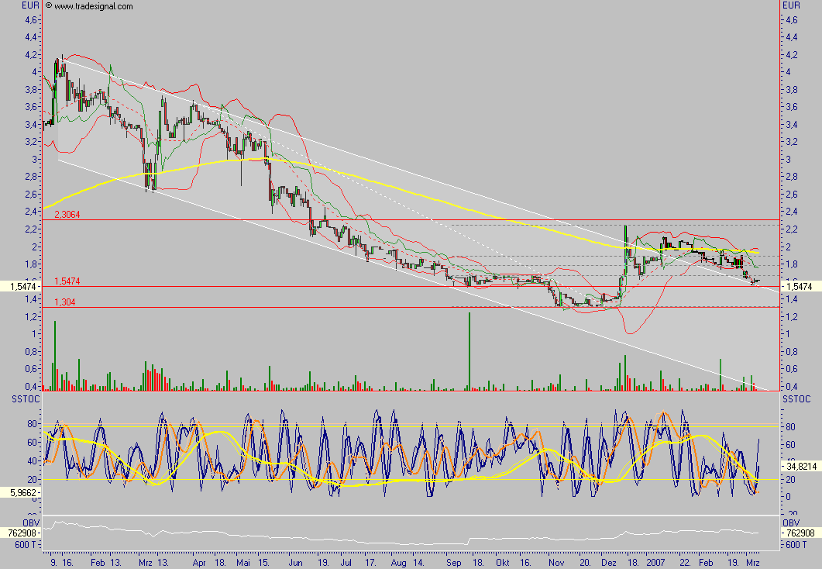The height and width of the screenshot is (569, 822).
Task: Select the EUR label on left price axis
Action: coord(28,4)
